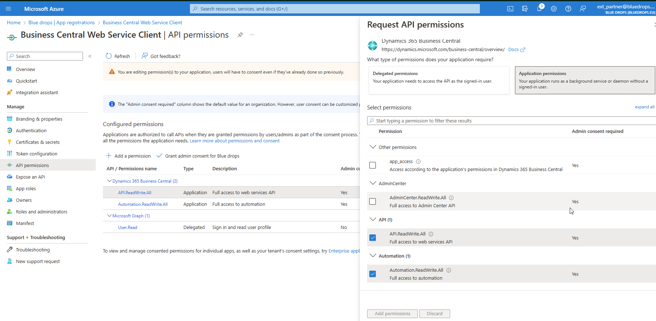Image resolution: width=656 pixels, height=321 pixels.
Task: Open the Docs link
Action: pyautogui.click(x=513, y=50)
